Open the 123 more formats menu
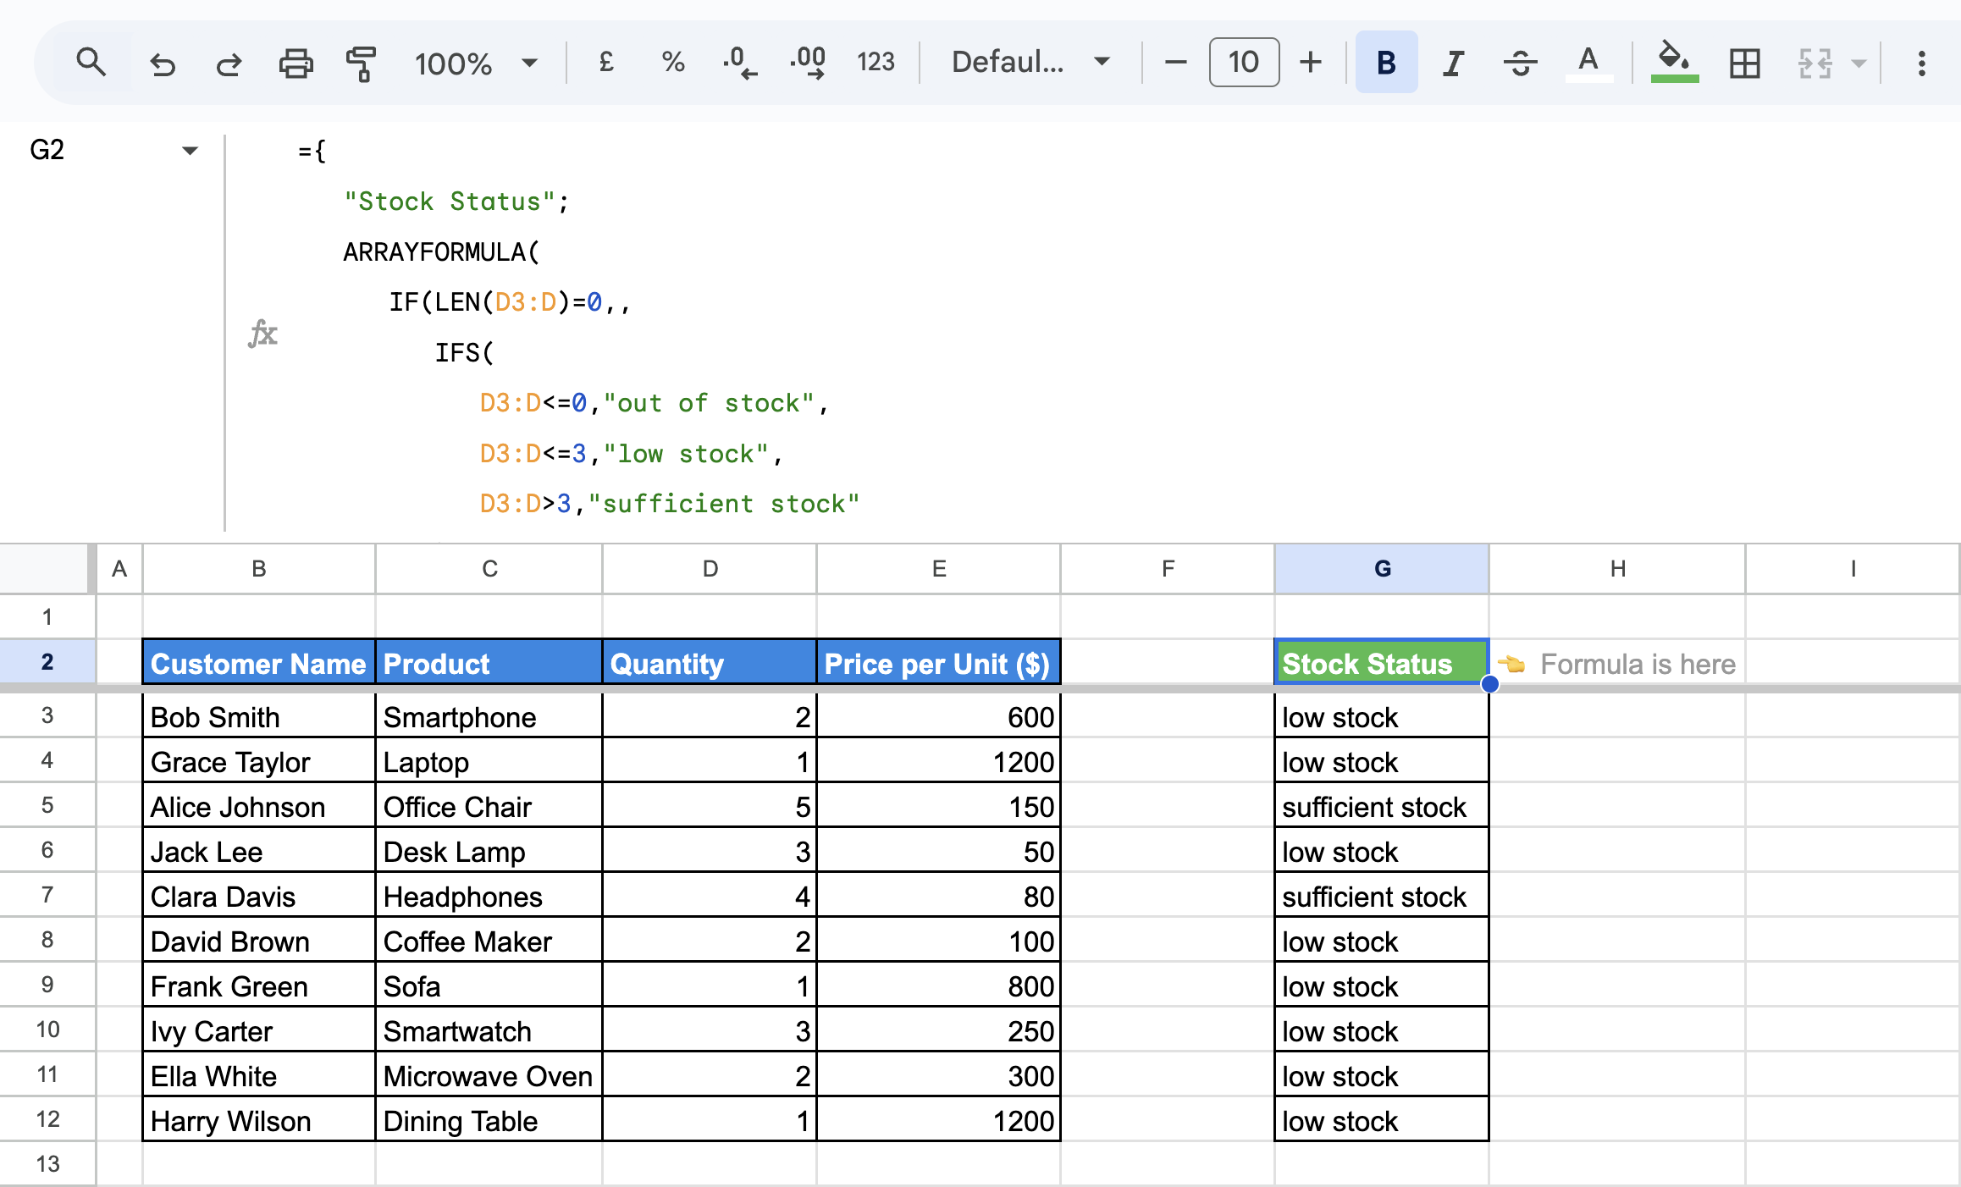 click(x=876, y=62)
